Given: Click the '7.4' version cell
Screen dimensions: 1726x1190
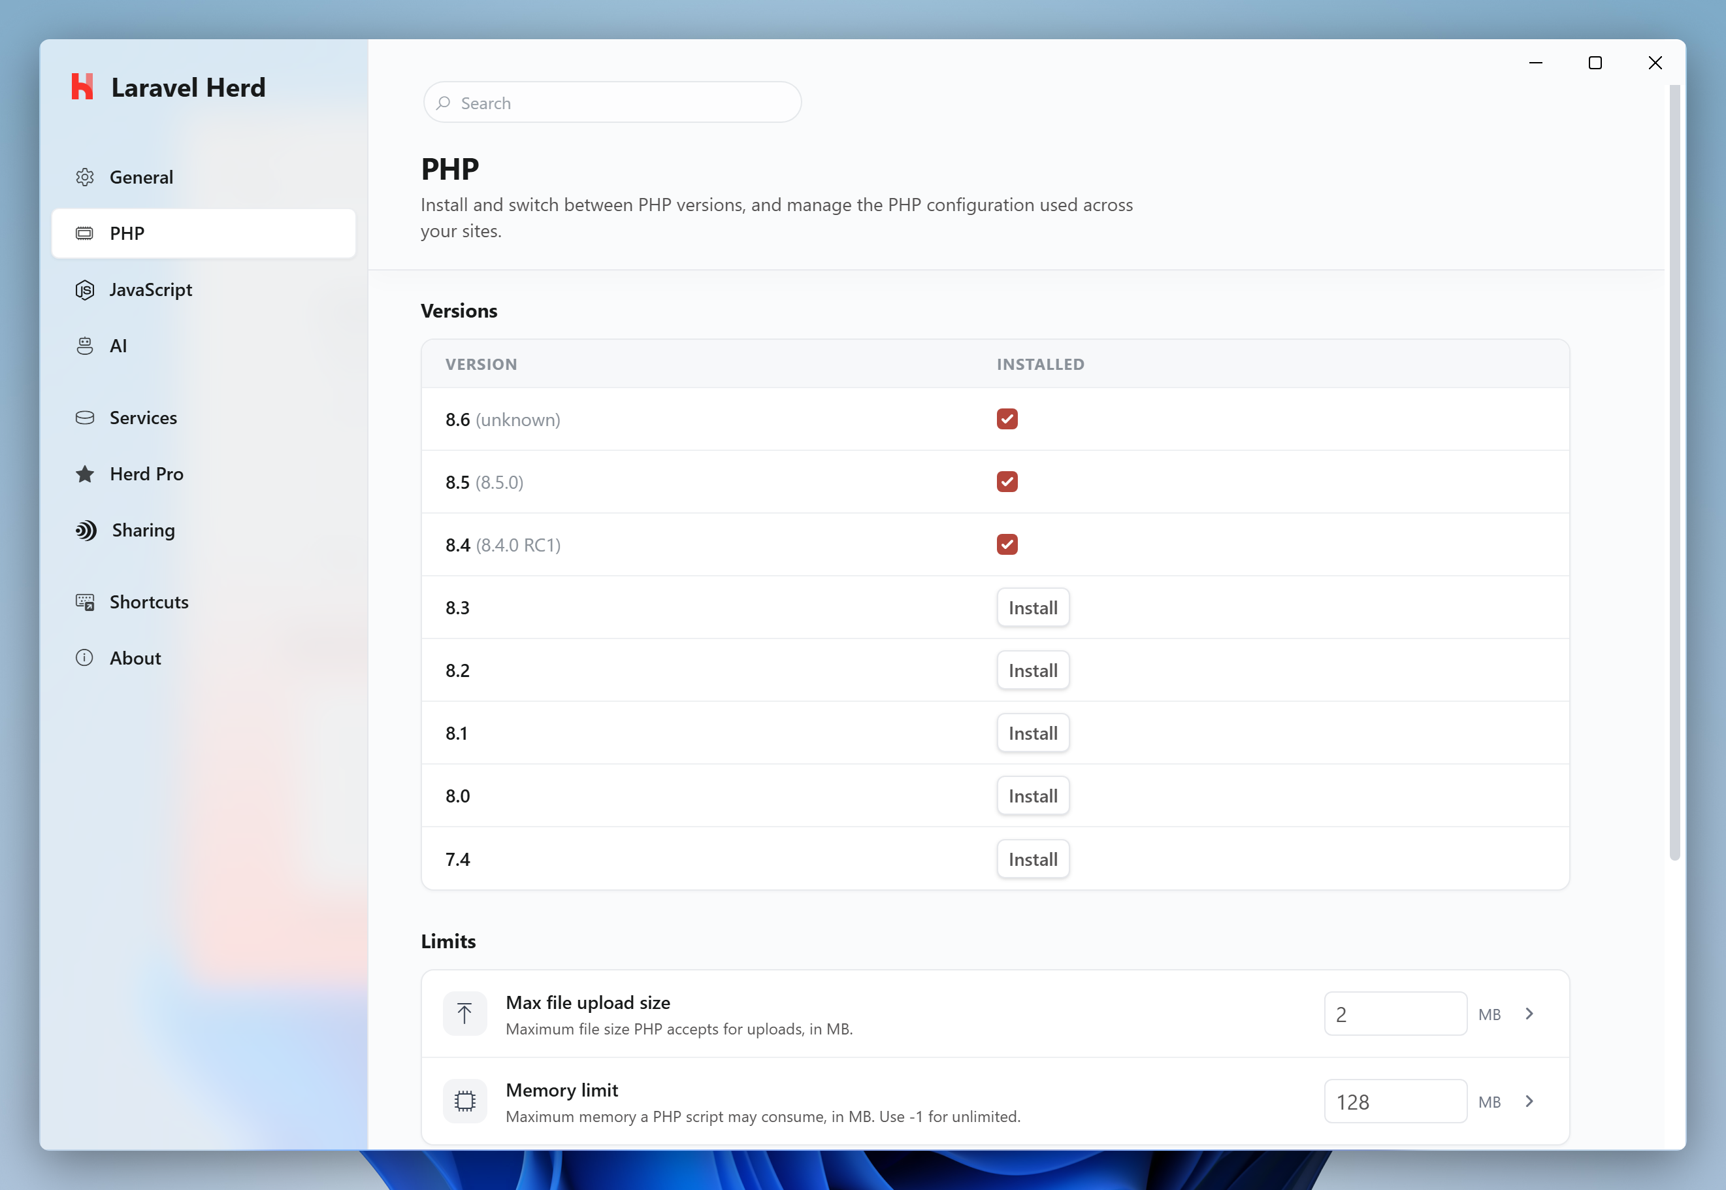Looking at the screenshot, I should coord(457,859).
